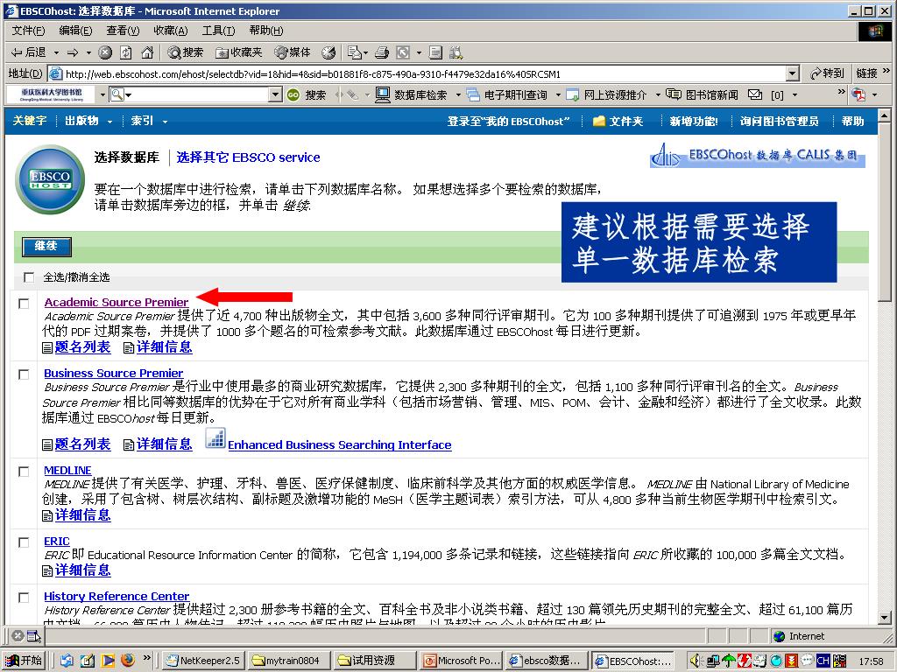Open 详细信息 under Business Source Premier
897x672 pixels.
[x=164, y=444]
